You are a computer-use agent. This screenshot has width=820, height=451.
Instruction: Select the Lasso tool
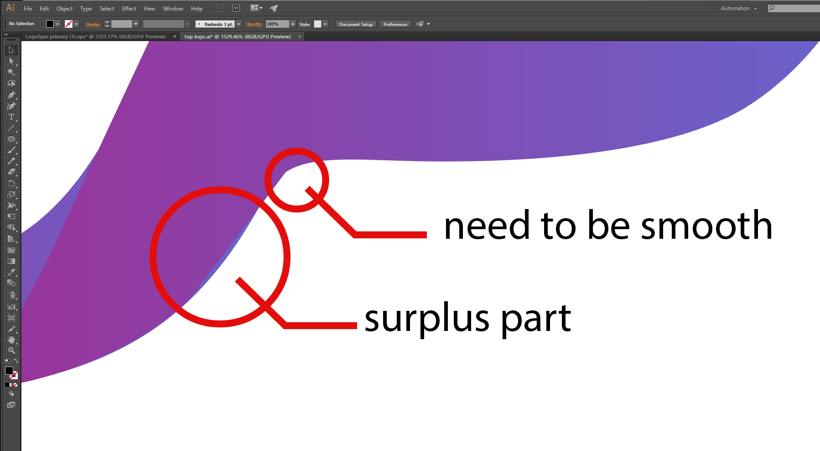tap(11, 84)
